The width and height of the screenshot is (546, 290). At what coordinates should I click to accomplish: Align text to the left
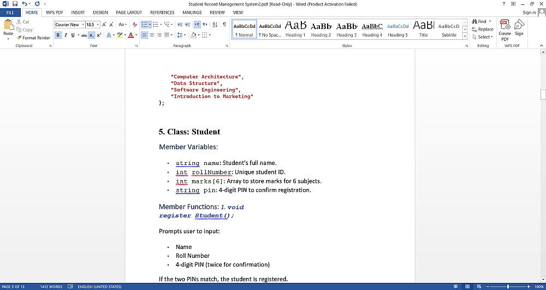pyautogui.click(x=144, y=35)
